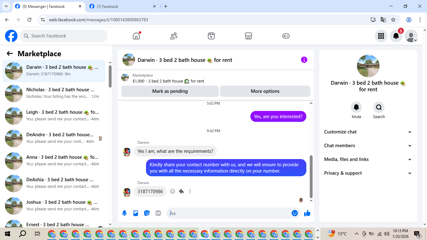The height and width of the screenshot is (240, 427).
Task: Open the DeAshia conversation
Action: (54, 183)
